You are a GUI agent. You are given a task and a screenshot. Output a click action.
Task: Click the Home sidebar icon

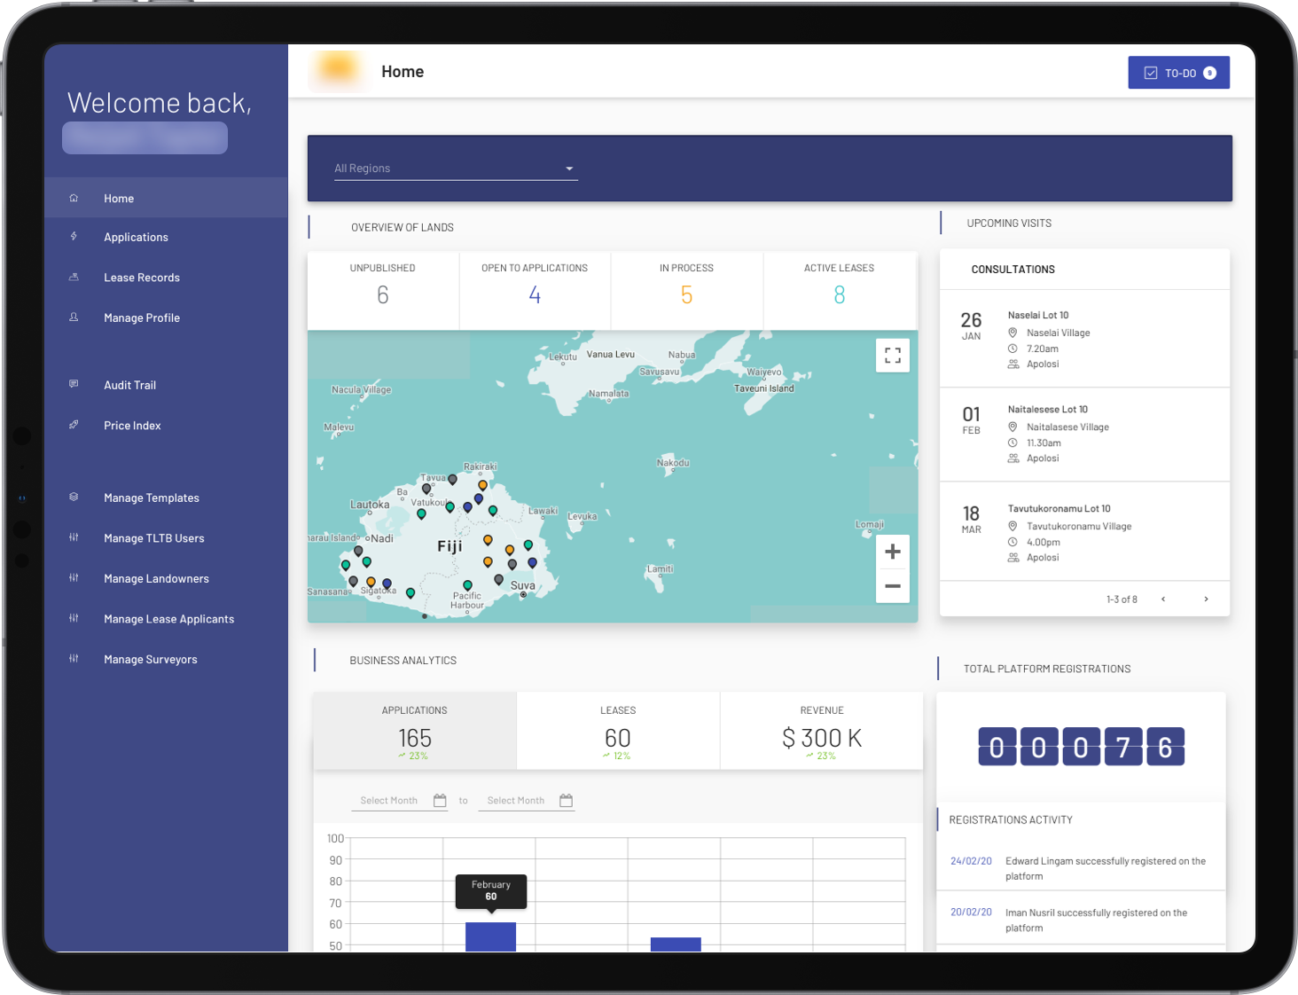tap(74, 198)
